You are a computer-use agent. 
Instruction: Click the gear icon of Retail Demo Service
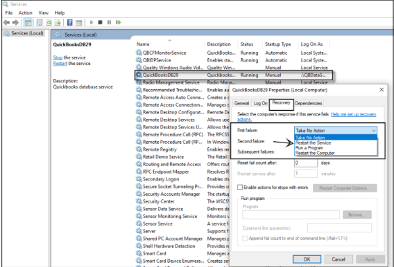click(x=139, y=156)
